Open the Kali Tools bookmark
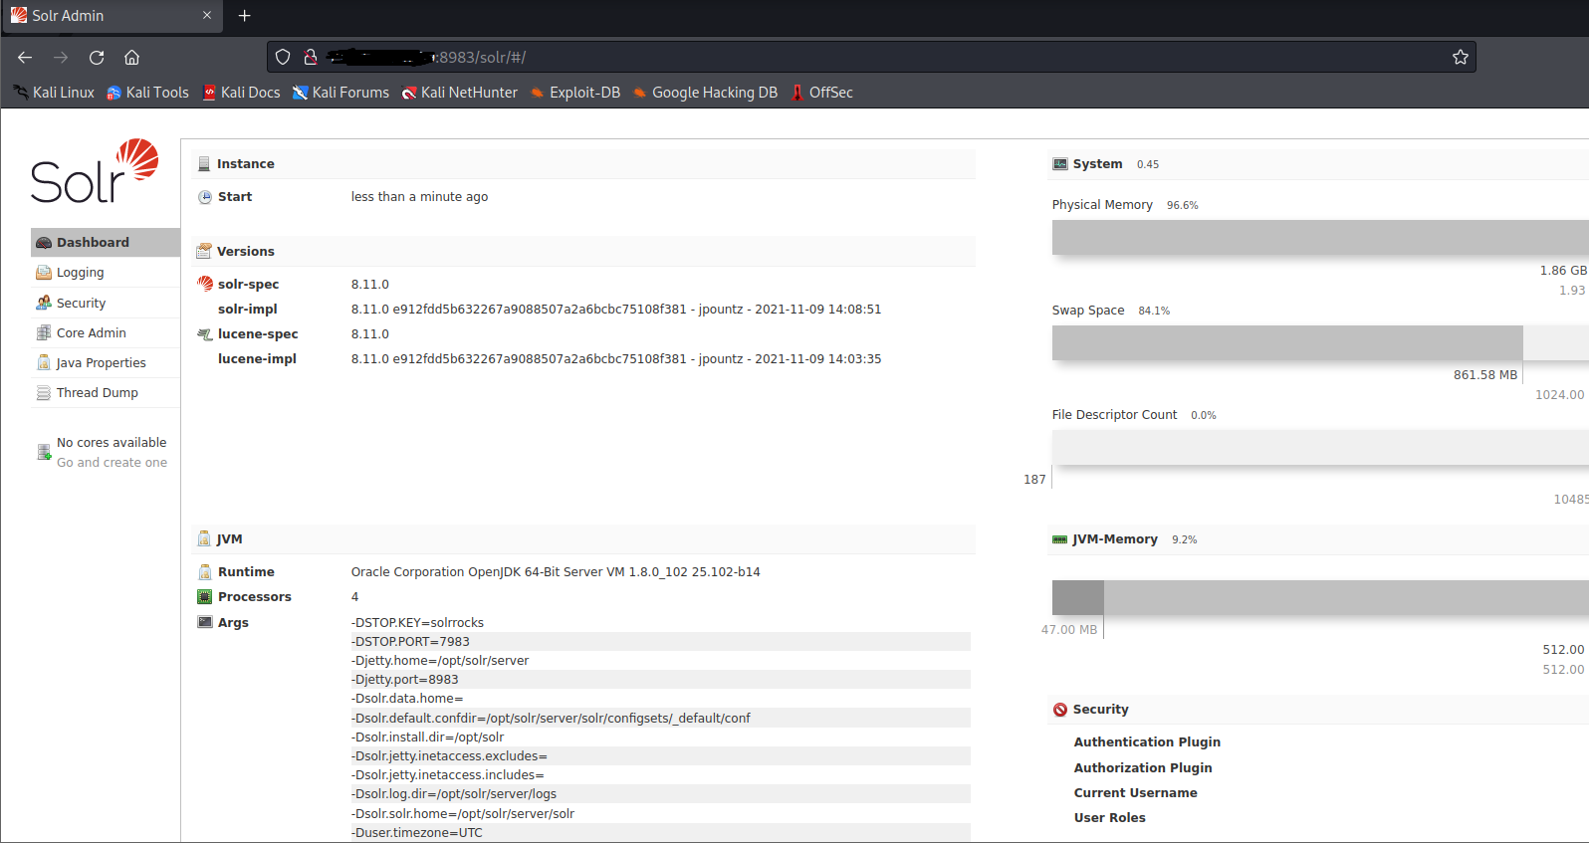The width and height of the screenshot is (1589, 843). 147,93
